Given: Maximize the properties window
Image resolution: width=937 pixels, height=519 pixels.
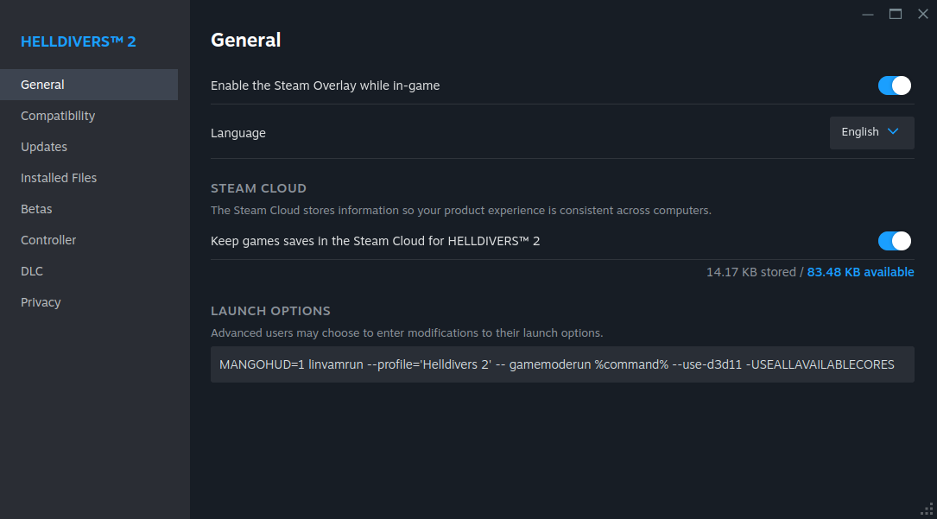Looking at the screenshot, I should click(896, 15).
